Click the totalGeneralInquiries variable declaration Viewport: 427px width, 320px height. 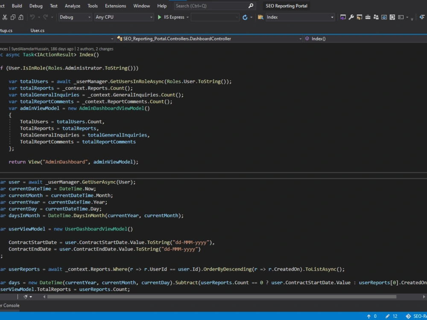[50, 95]
